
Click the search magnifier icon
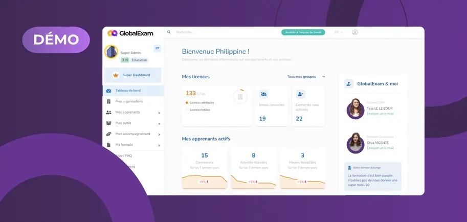tap(169, 32)
